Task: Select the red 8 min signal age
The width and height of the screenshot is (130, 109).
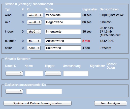Action: [86, 41]
